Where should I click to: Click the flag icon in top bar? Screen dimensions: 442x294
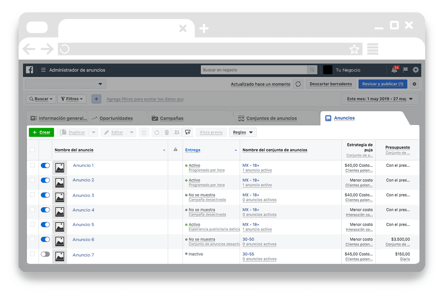coord(405,70)
